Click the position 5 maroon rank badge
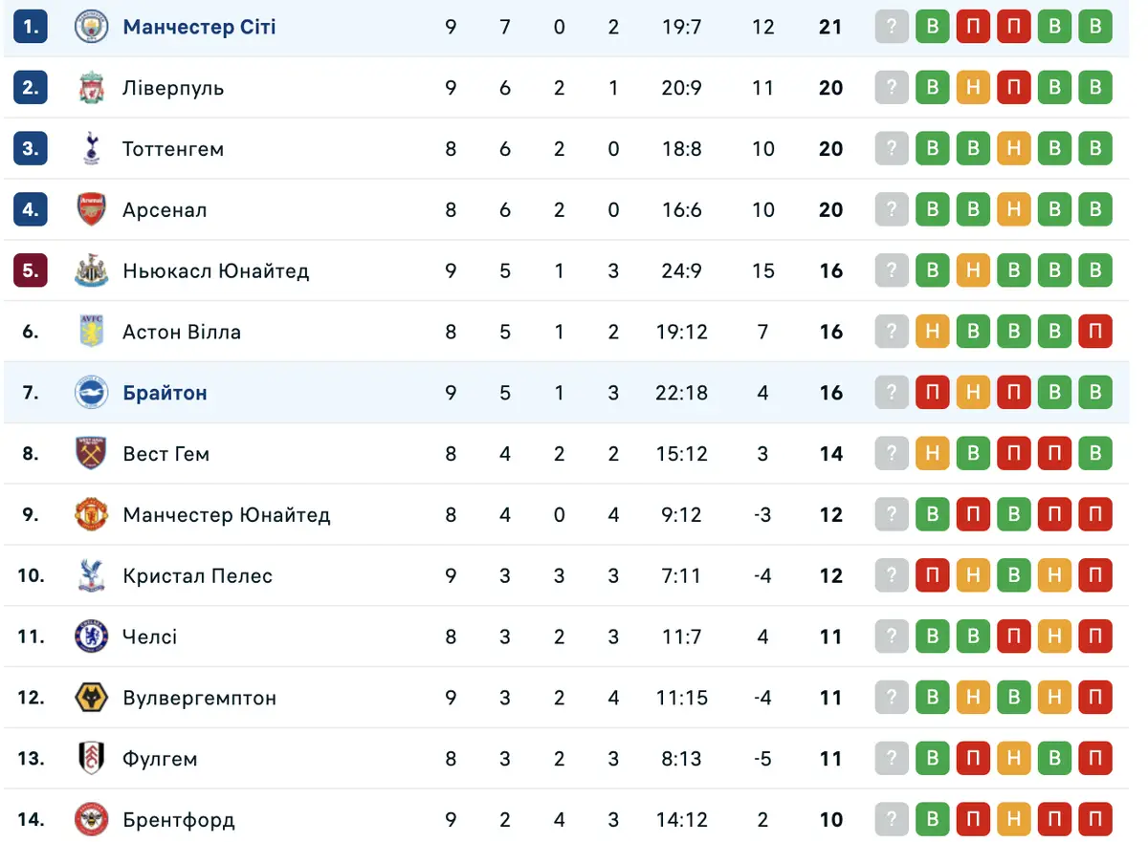Viewport: 1148px width, 842px height. pyautogui.click(x=31, y=270)
